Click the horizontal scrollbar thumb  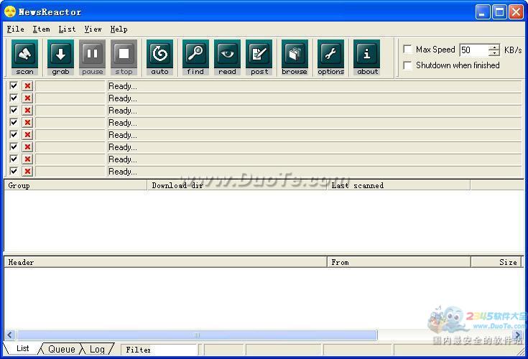tap(197, 335)
